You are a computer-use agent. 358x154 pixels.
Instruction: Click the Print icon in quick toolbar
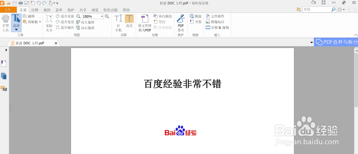click(20, 3)
